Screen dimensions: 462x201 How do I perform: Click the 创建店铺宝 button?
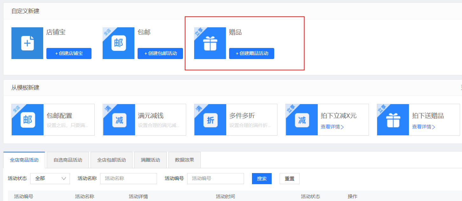click(x=69, y=53)
